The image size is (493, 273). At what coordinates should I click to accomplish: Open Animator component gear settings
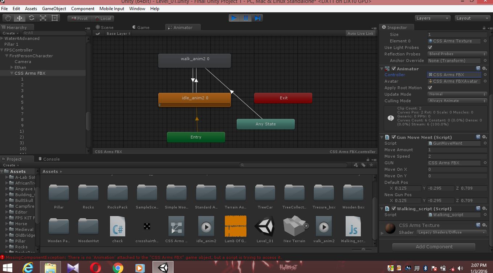(484, 69)
